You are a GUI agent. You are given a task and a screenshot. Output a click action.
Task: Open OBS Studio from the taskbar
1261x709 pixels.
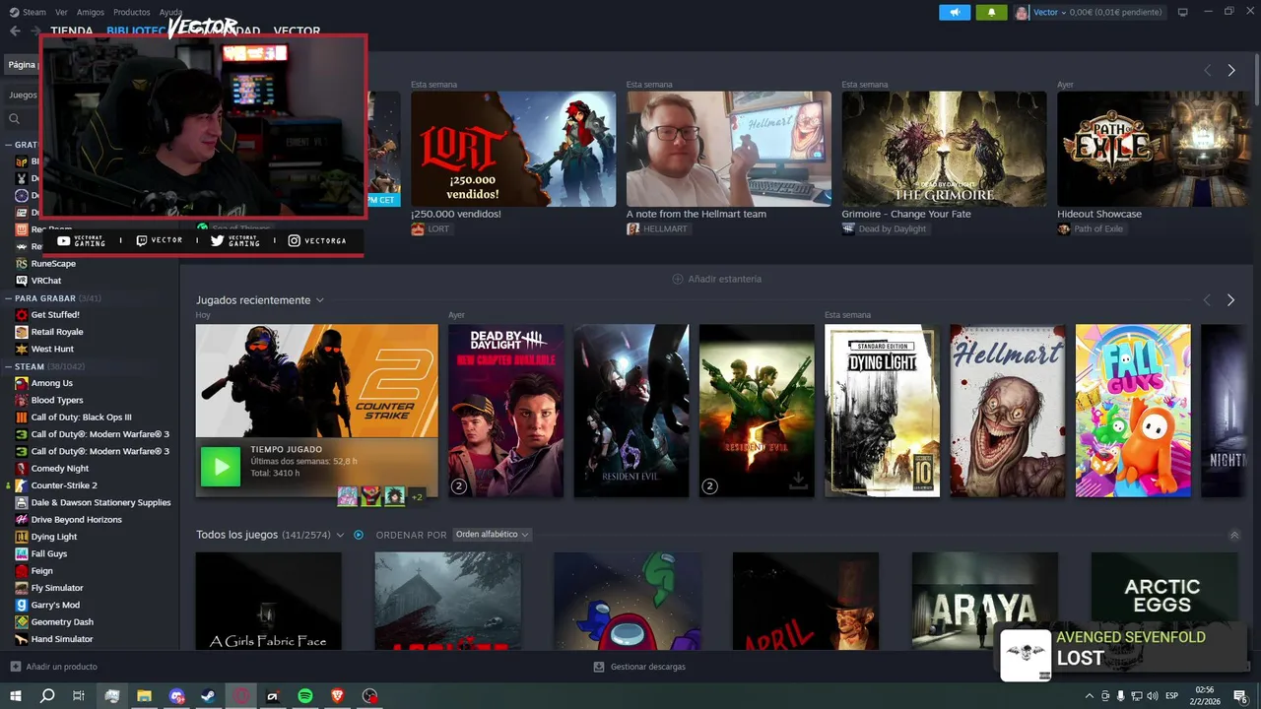(370, 696)
